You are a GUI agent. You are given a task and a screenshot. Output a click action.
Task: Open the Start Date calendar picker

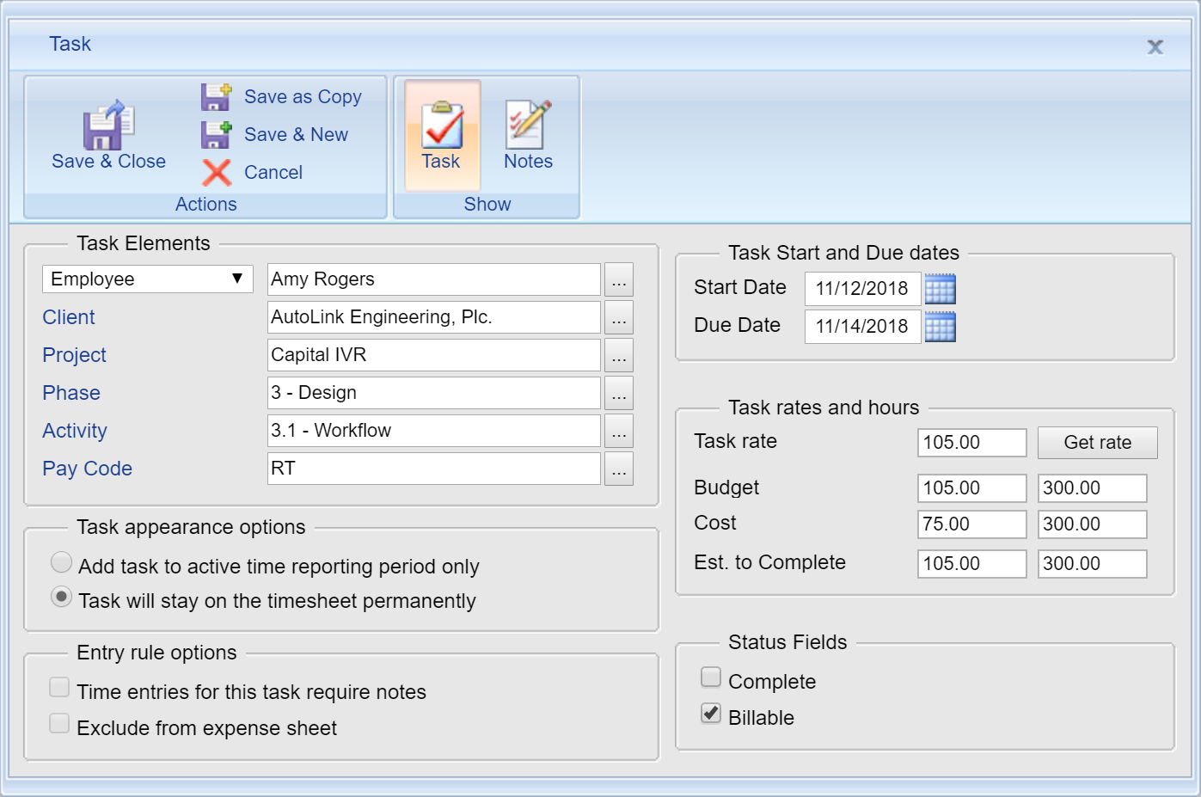point(940,290)
